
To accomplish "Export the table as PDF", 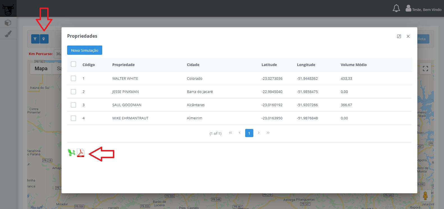I will coord(81,153).
